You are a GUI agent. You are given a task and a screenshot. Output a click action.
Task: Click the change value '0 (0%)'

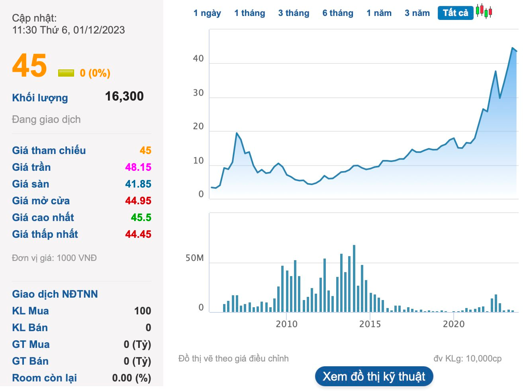[95, 73]
